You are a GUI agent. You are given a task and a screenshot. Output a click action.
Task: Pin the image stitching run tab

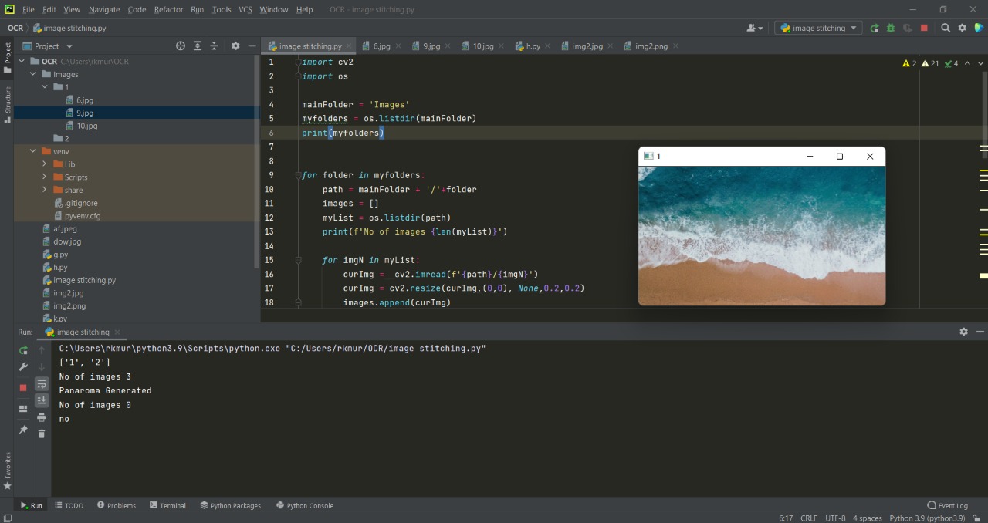point(23,430)
